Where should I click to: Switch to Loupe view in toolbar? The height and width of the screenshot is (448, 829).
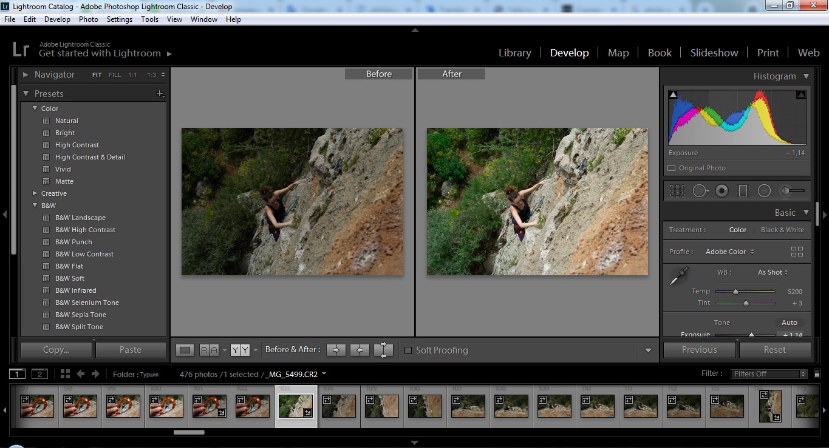(185, 350)
